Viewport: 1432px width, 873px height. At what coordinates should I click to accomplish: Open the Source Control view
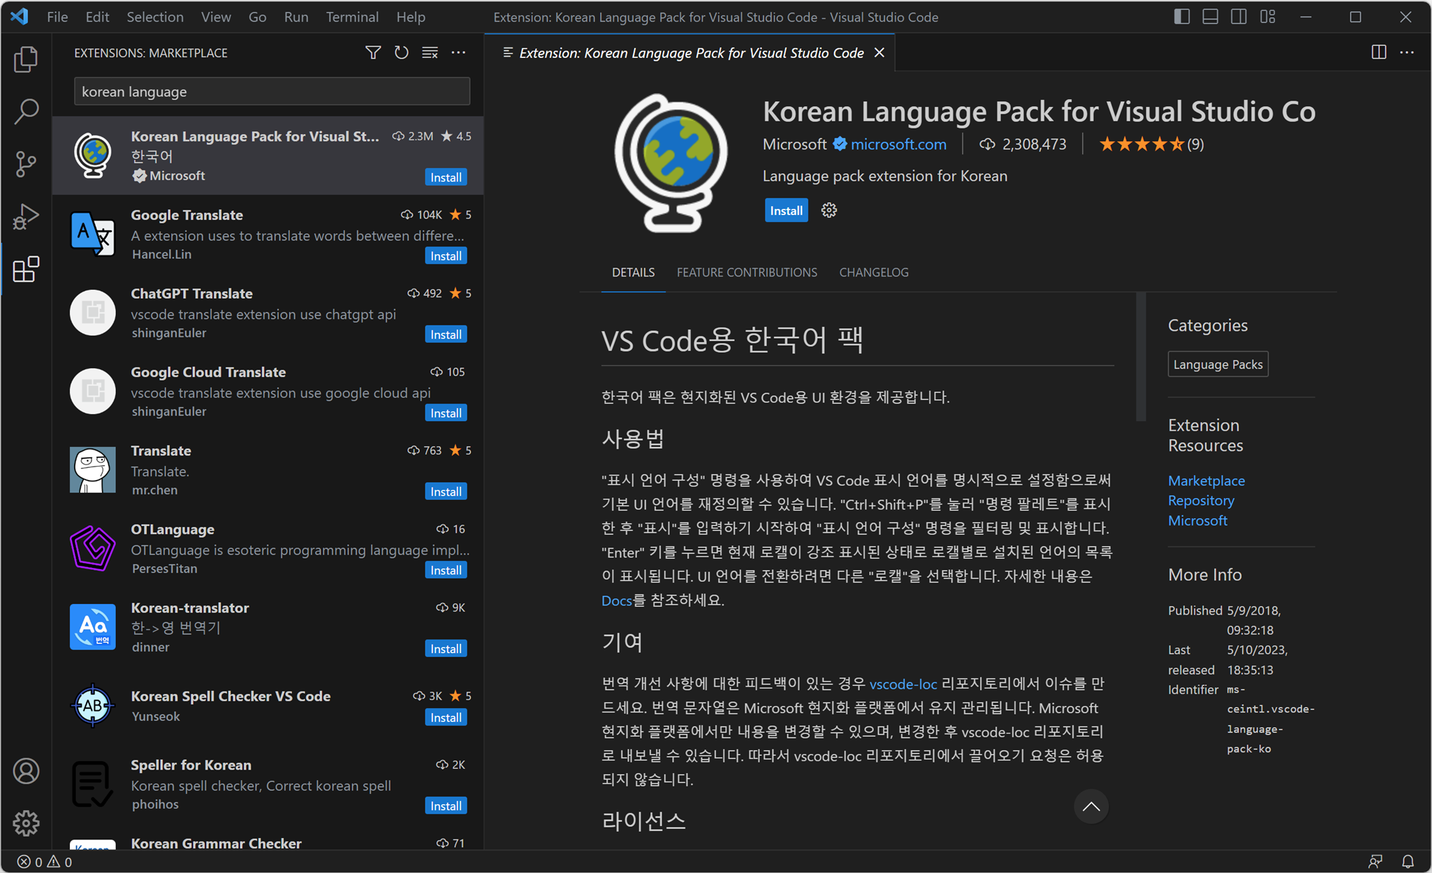(x=26, y=164)
